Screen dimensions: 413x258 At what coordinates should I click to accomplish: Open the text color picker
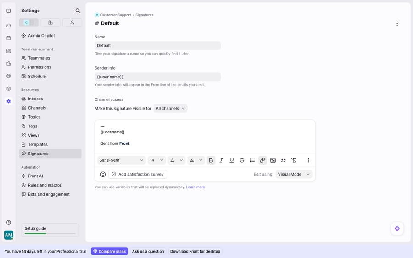point(176,160)
